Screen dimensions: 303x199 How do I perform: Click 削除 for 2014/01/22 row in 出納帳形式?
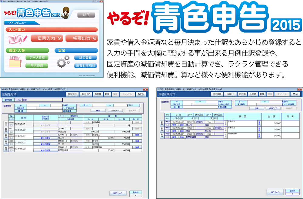[5, 130]
